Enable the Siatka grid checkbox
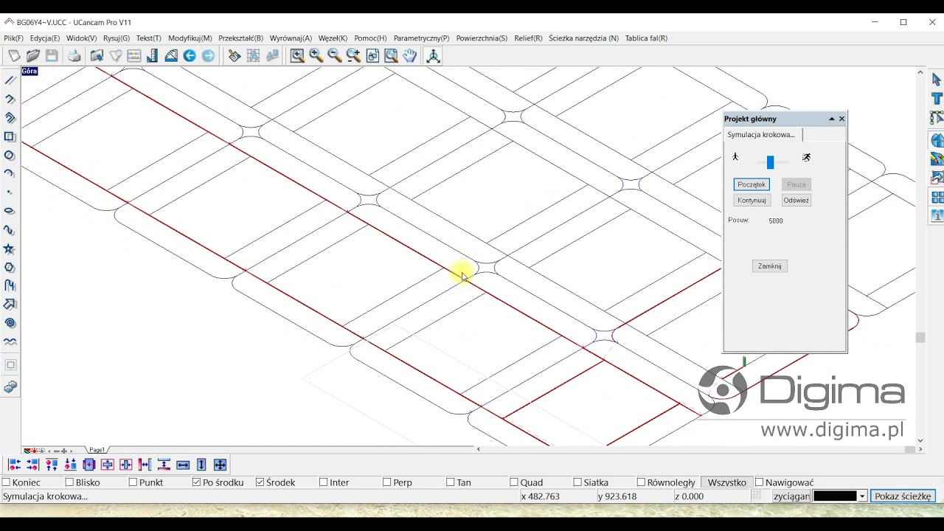The height and width of the screenshot is (531, 944). click(577, 482)
